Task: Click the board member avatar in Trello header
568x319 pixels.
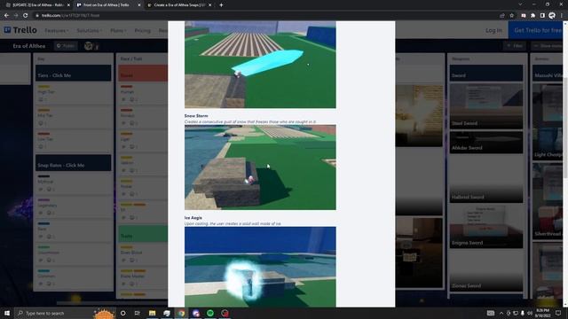Action: (89, 46)
